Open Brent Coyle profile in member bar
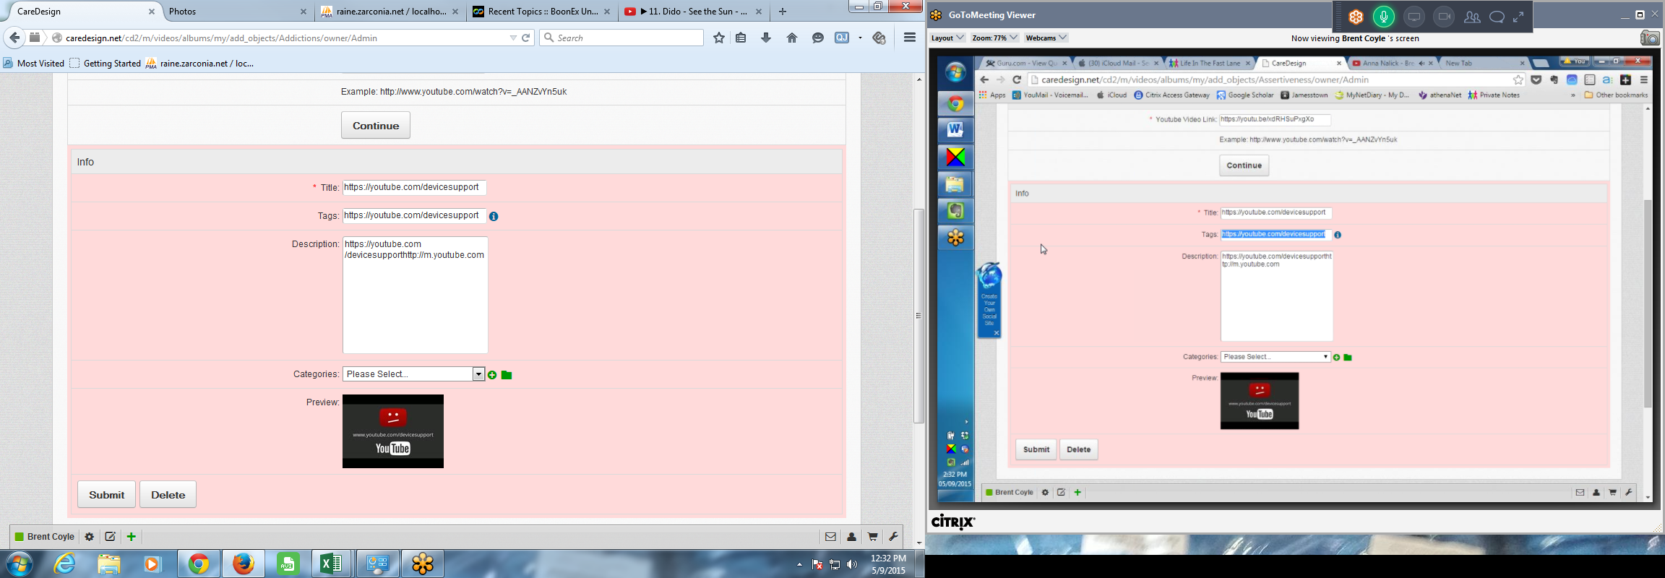This screenshot has height=578, width=1665. (x=45, y=537)
